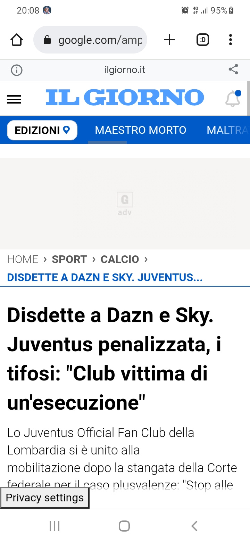Share the article via share icon
Screen dimensions: 250x542
pos(233,69)
